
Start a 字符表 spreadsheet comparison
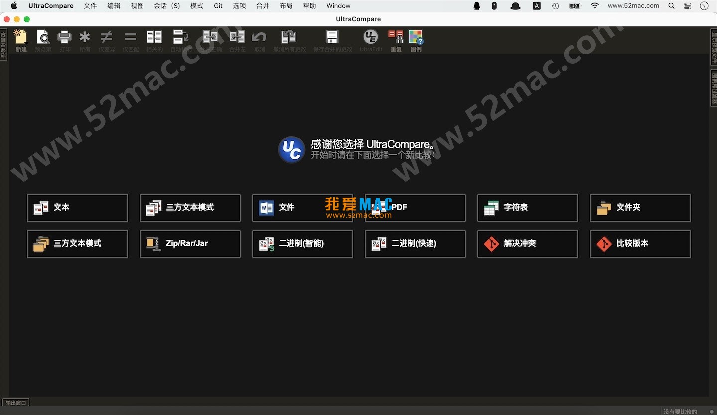coord(528,208)
